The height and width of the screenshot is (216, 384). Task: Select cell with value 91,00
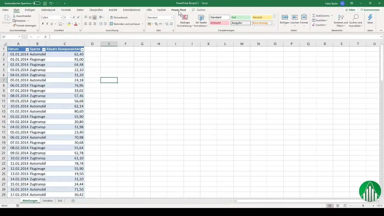(65, 59)
